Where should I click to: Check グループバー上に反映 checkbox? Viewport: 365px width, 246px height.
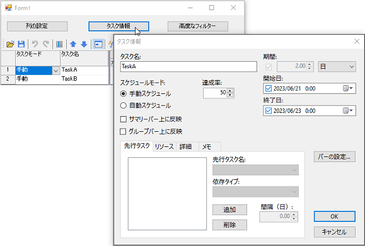click(123, 132)
